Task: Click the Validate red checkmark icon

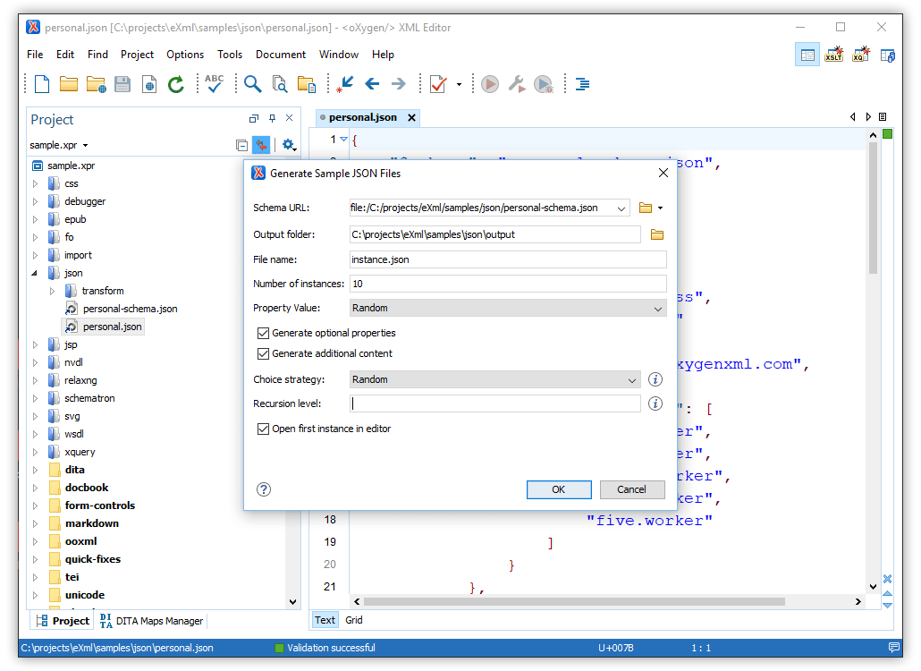Action: pyautogui.click(x=438, y=84)
